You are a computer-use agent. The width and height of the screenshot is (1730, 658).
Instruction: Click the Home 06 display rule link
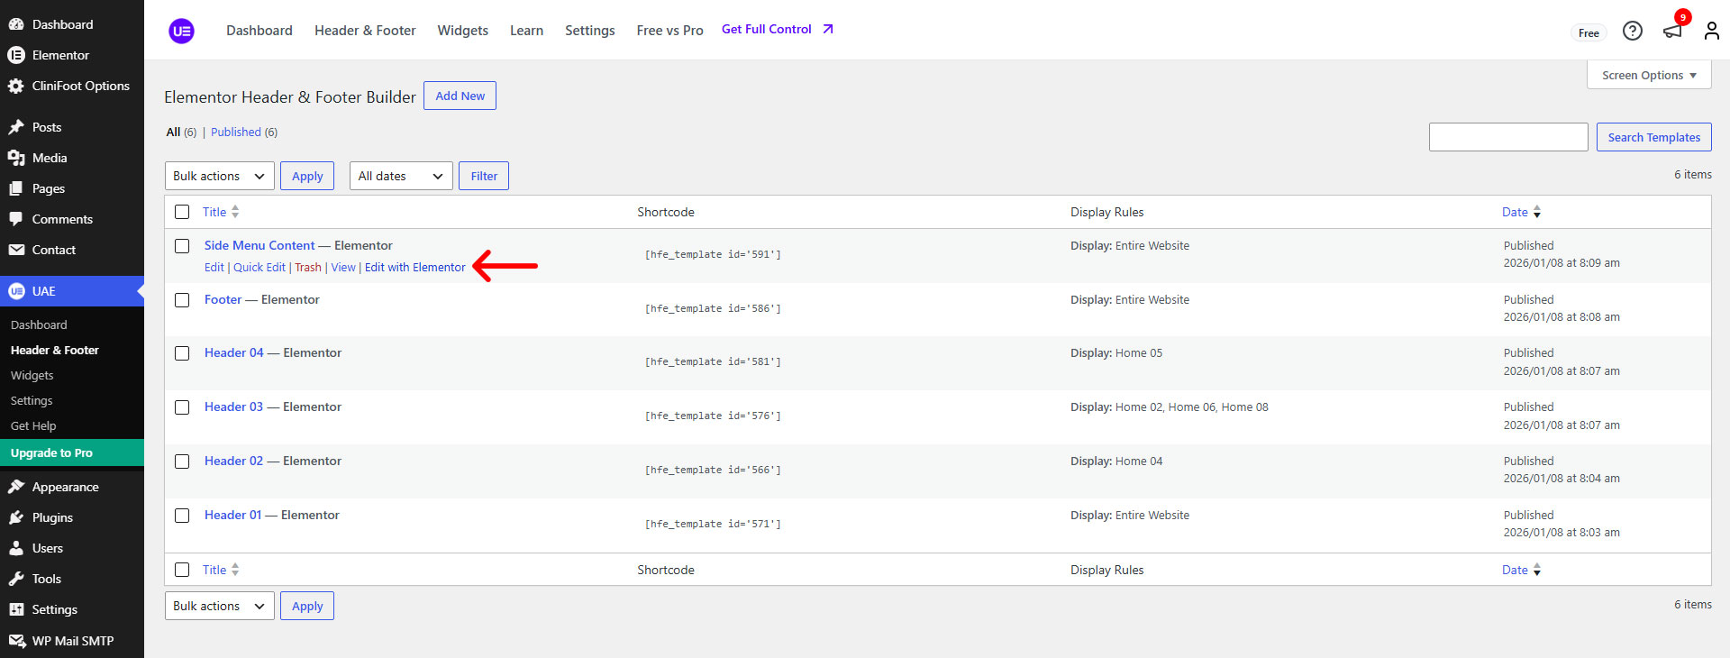tap(1191, 407)
